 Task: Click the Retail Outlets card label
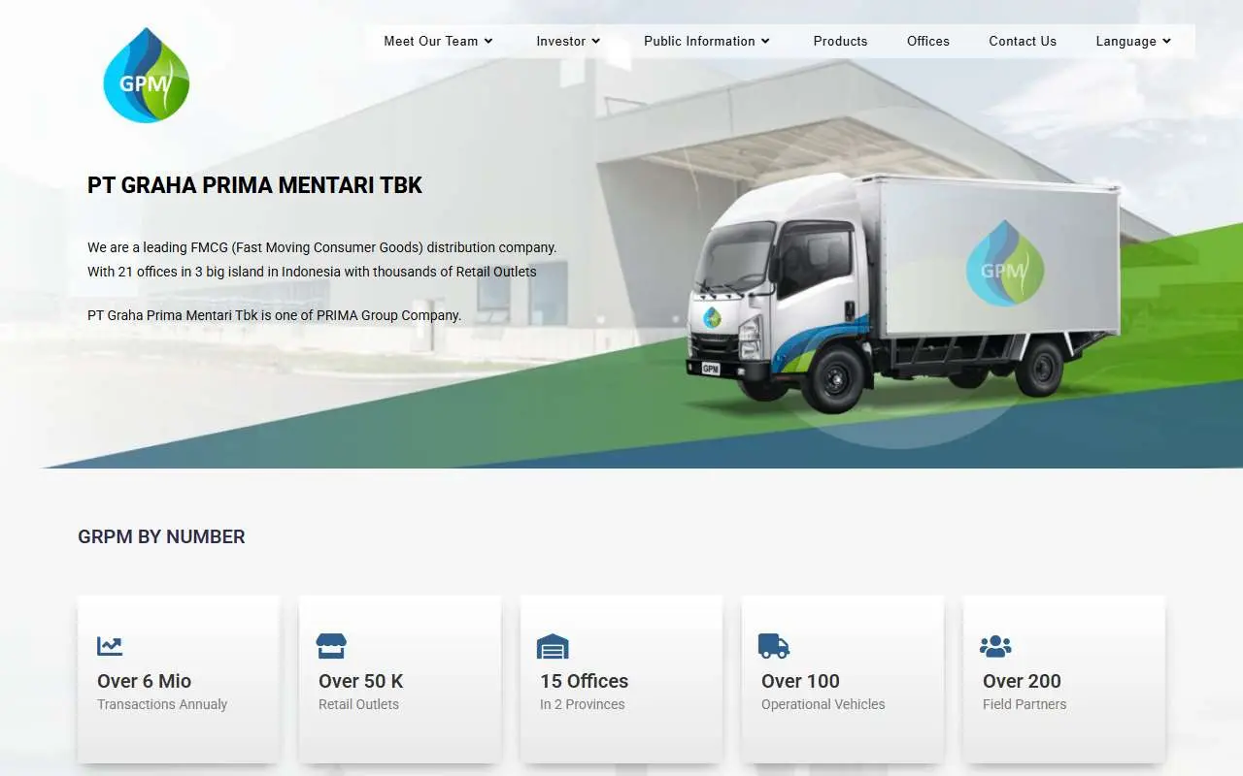pos(358,704)
